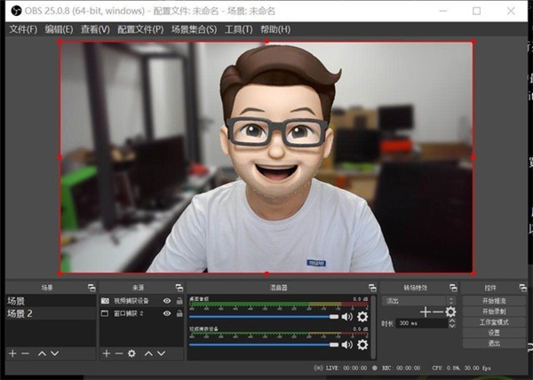
Task: Open transition properties gear icon
Action: coord(450,313)
